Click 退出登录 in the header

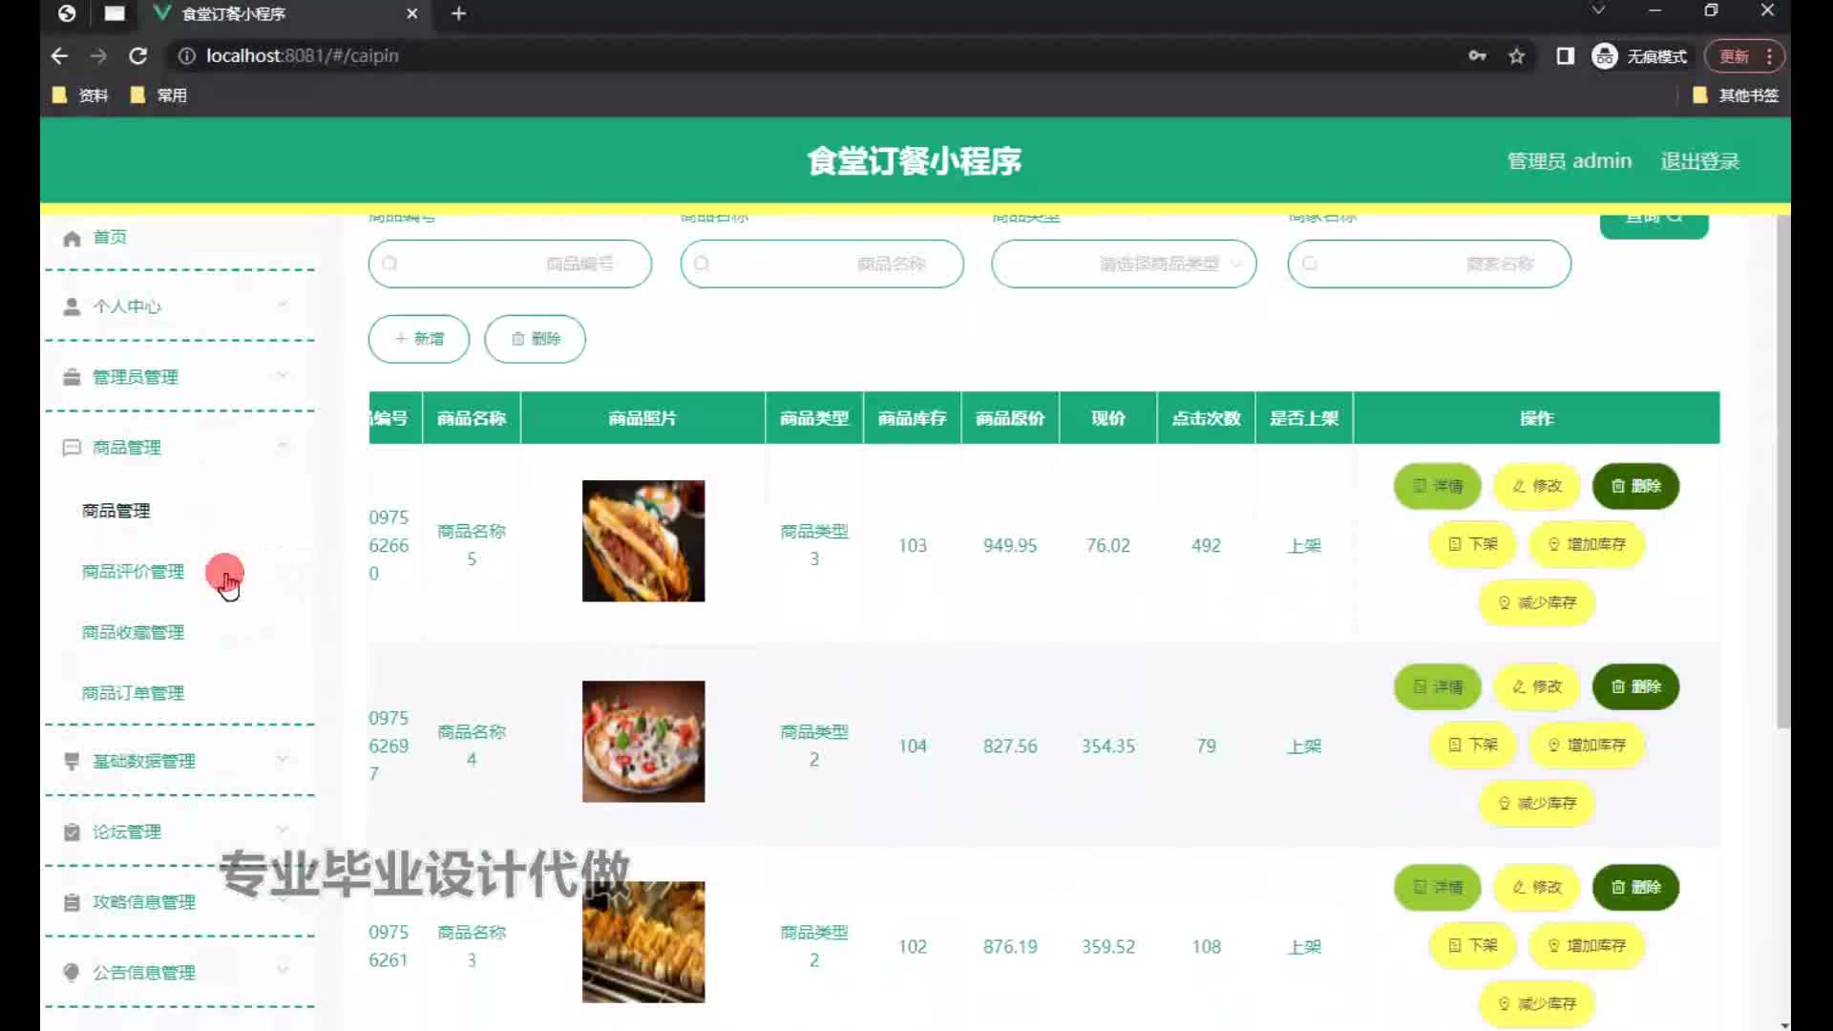click(x=1699, y=161)
